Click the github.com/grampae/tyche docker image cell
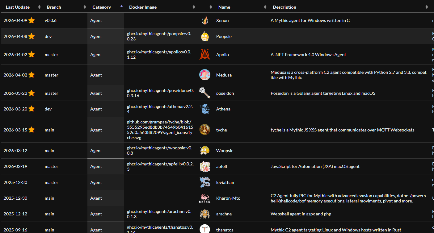Image resolution: width=434 pixels, height=233 pixels. click(160, 130)
